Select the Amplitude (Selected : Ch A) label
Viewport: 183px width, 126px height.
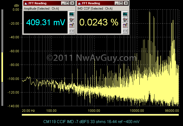click(41, 9)
